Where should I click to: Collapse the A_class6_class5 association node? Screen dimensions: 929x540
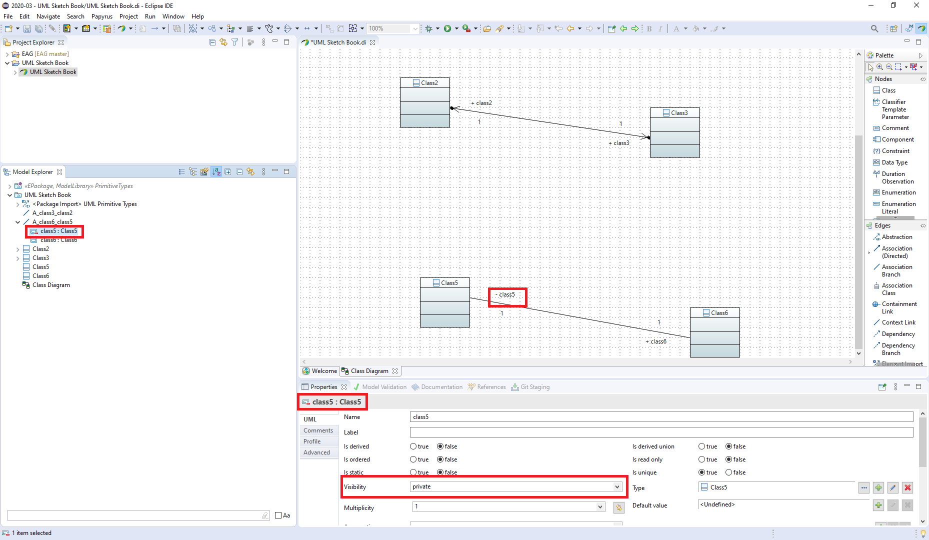(x=18, y=222)
